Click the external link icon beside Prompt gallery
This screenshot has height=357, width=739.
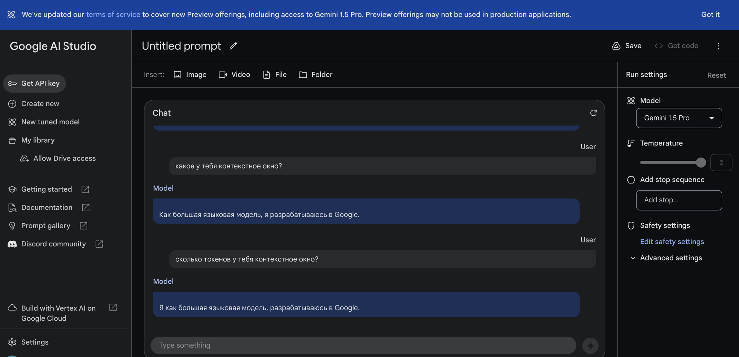pos(84,226)
